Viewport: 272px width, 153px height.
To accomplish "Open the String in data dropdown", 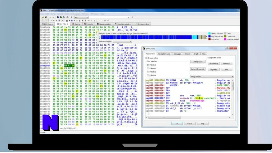I will pyautogui.click(x=212, y=76).
